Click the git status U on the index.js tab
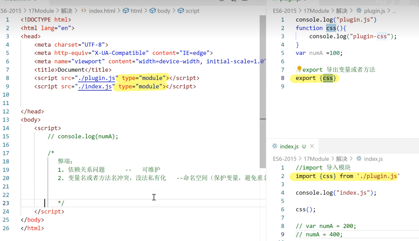Image resolution: width=419 pixels, height=241 pixels. click(x=304, y=146)
